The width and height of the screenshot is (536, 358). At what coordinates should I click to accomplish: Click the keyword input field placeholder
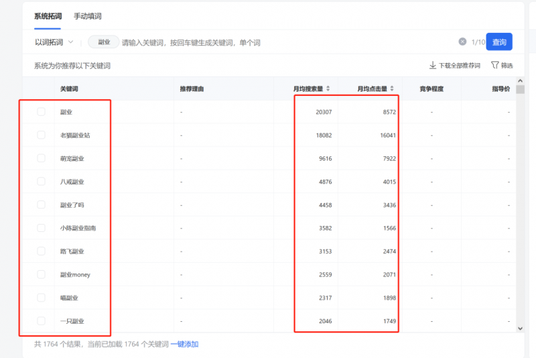(x=191, y=42)
